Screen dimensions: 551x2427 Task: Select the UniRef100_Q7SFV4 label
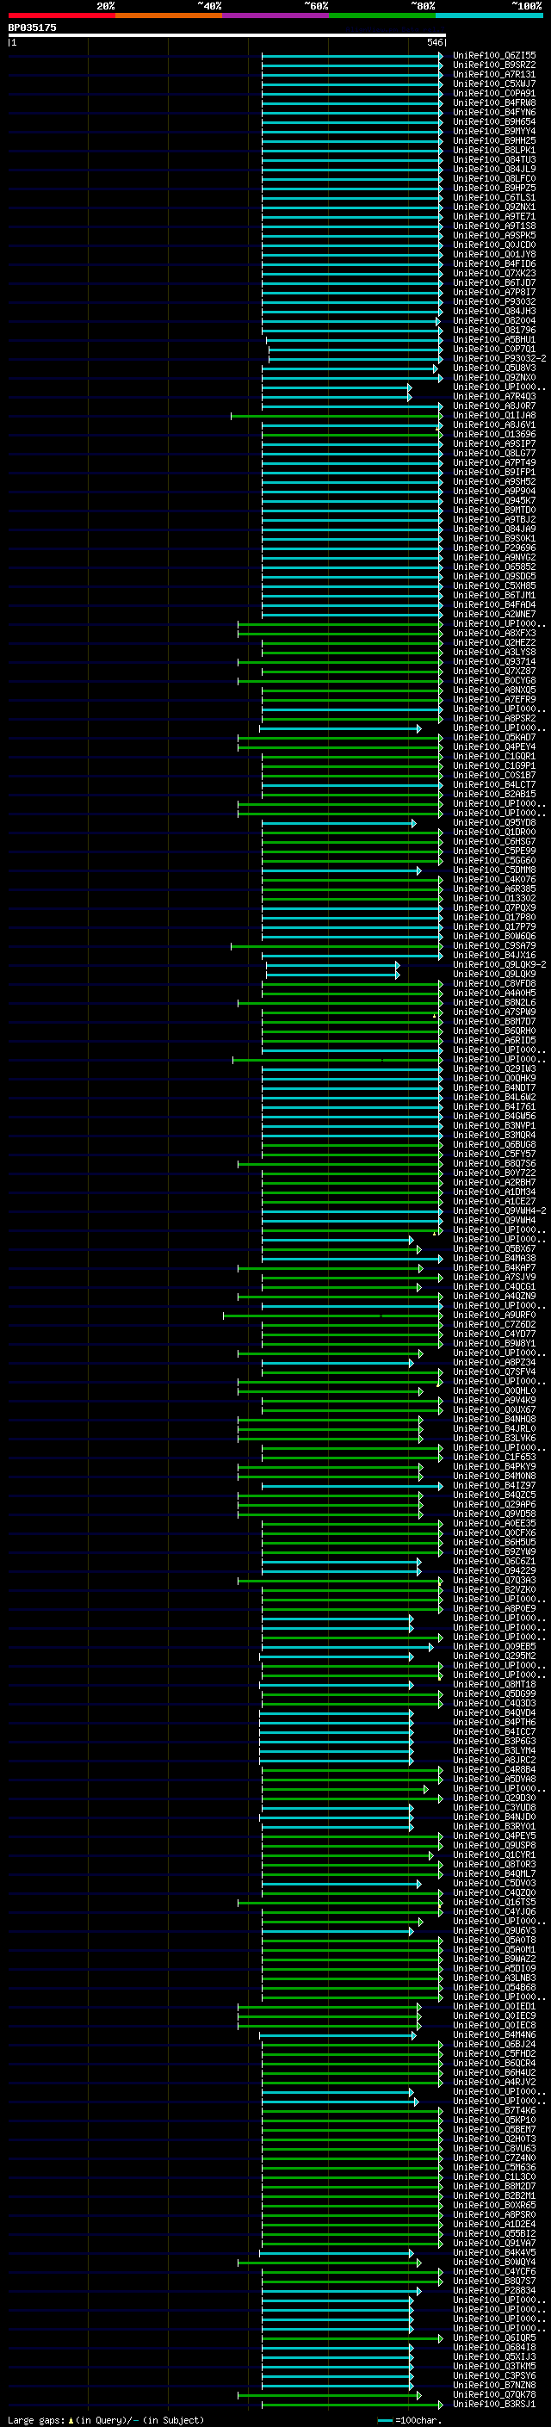[494, 1371]
